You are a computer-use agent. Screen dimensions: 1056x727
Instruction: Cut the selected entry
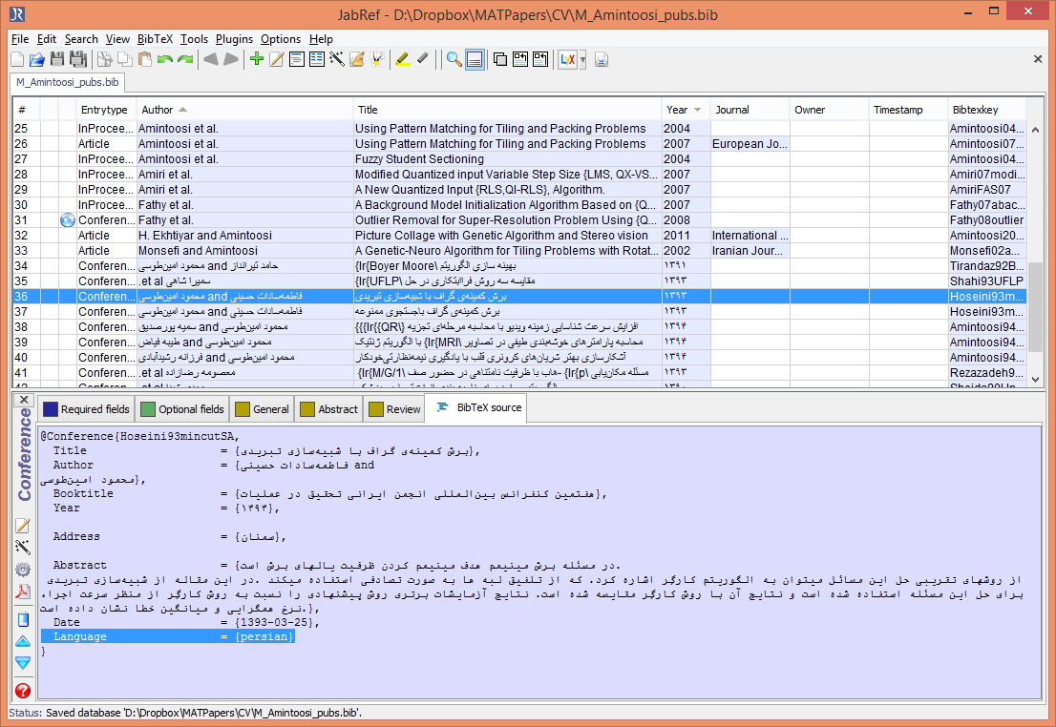point(104,60)
